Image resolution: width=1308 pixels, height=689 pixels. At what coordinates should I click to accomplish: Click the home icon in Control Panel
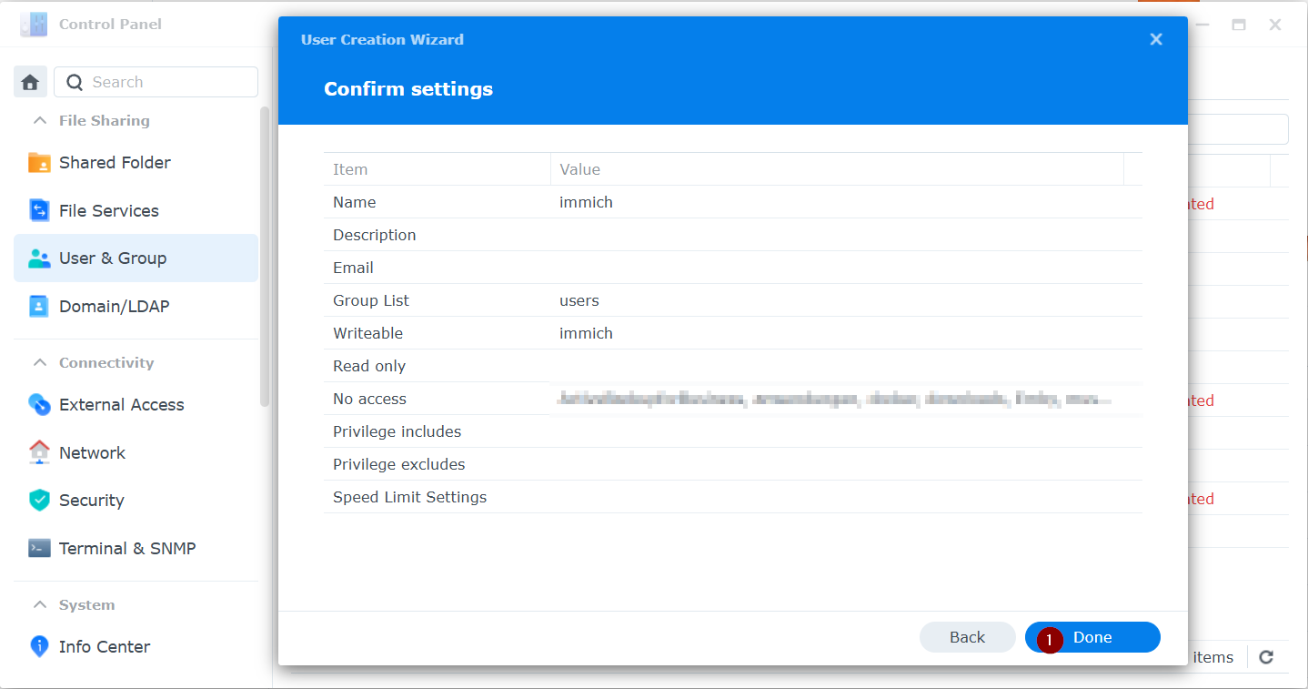click(30, 82)
